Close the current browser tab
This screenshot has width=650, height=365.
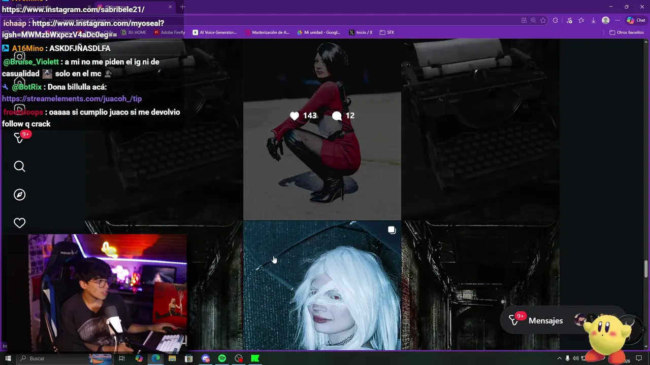point(170,7)
